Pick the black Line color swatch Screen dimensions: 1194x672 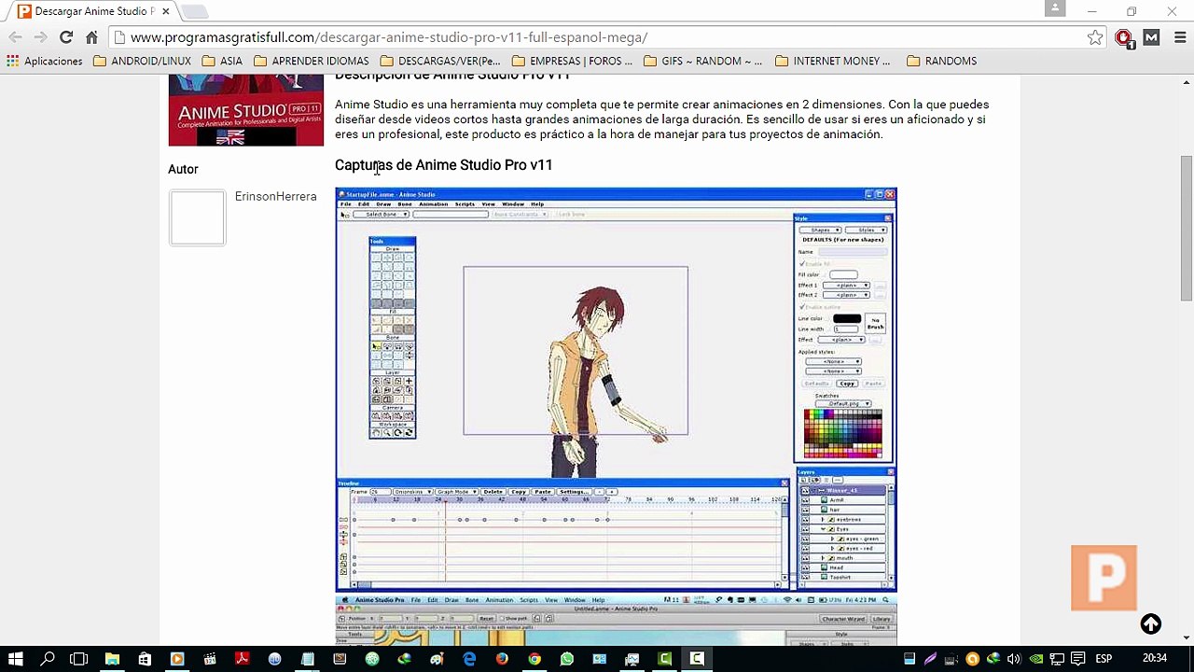[x=847, y=318]
